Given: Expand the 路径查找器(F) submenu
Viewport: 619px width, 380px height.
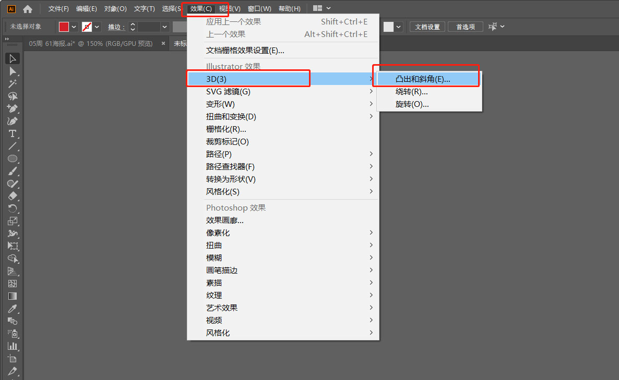Looking at the screenshot, I should [x=283, y=166].
